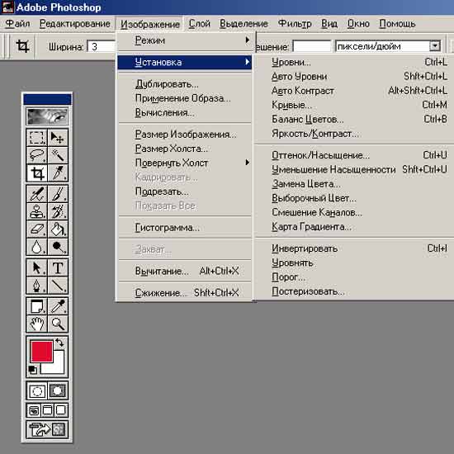Switch to Quick Mask mode

click(x=58, y=391)
